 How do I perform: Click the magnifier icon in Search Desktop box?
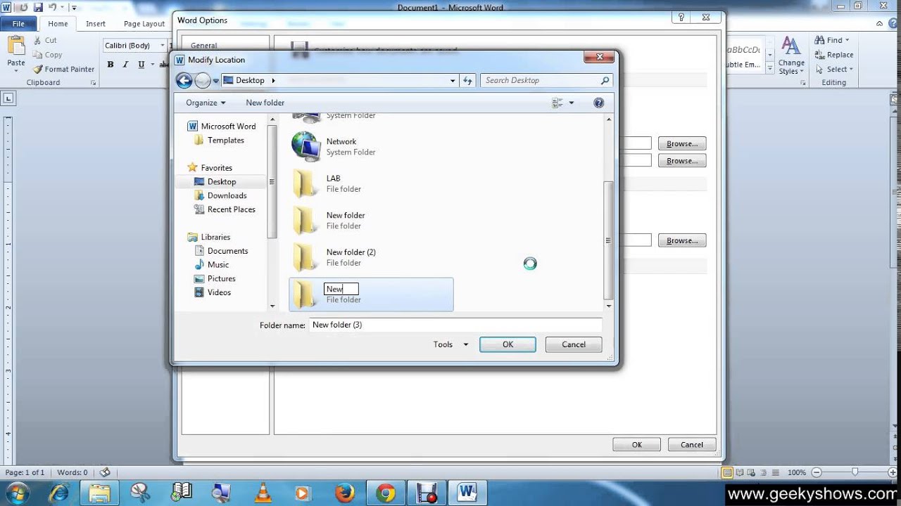click(x=605, y=81)
